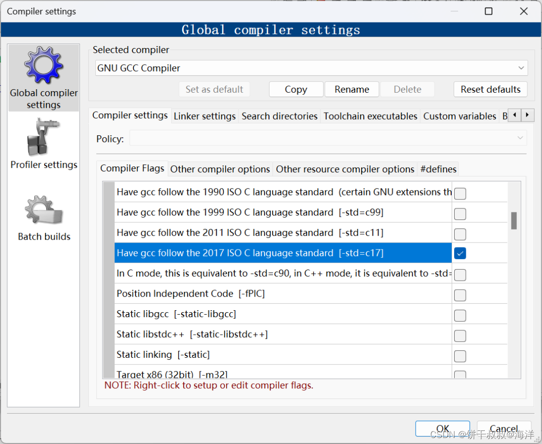Expand the Policy dropdown
The height and width of the screenshot is (444, 542).
click(328, 138)
